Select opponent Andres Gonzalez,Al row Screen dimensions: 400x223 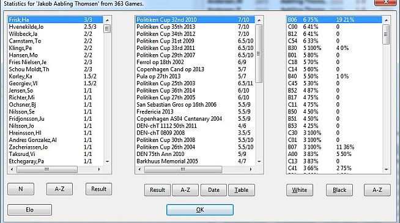click(56, 140)
